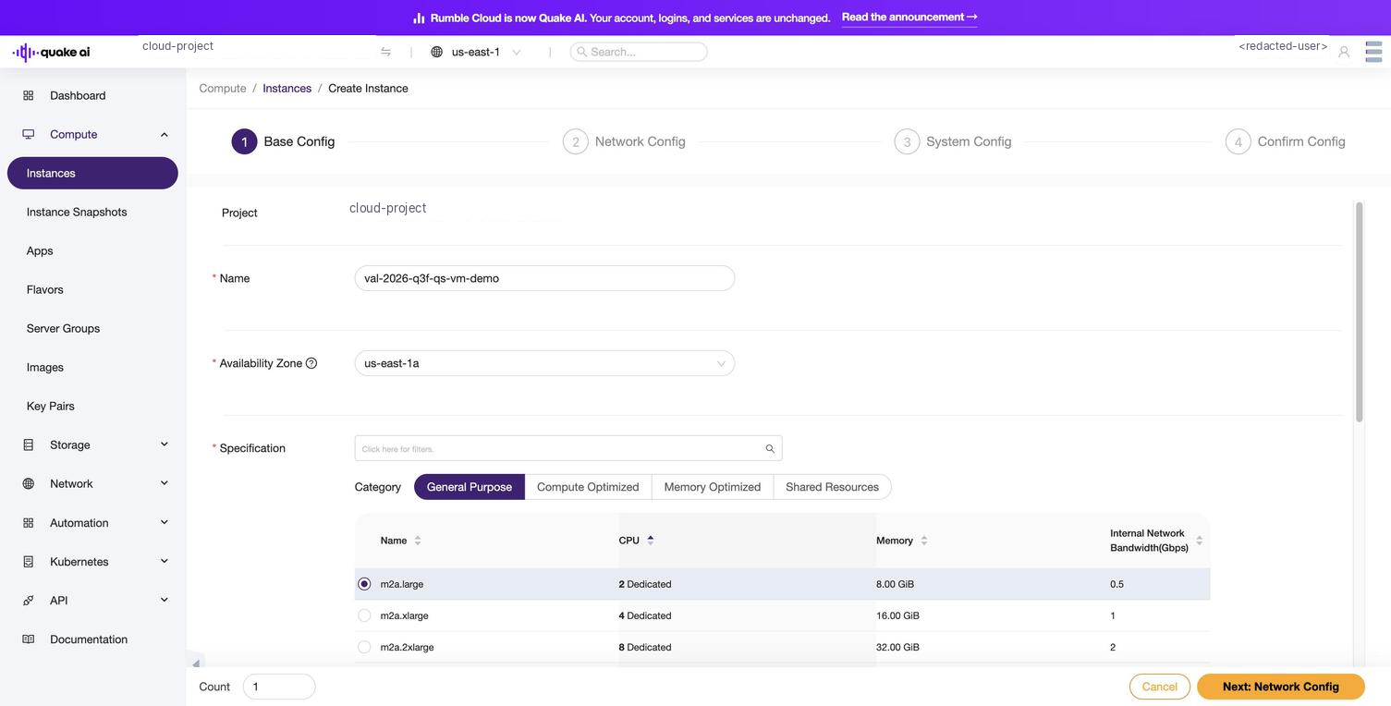Click the Next: Network Config button
Viewport: 1391px width, 706px height.
(1281, 687)
